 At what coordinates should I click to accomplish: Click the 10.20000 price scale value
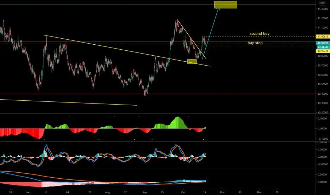(x=323, y=113)
